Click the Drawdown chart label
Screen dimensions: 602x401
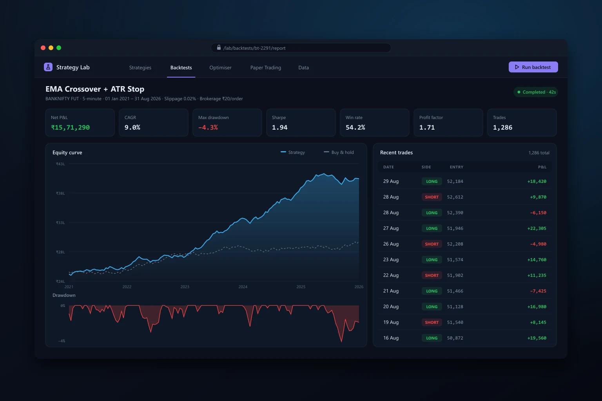64,295
